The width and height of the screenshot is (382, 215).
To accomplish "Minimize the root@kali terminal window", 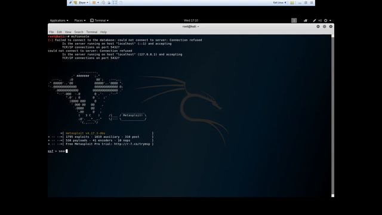I will point(318,26).
